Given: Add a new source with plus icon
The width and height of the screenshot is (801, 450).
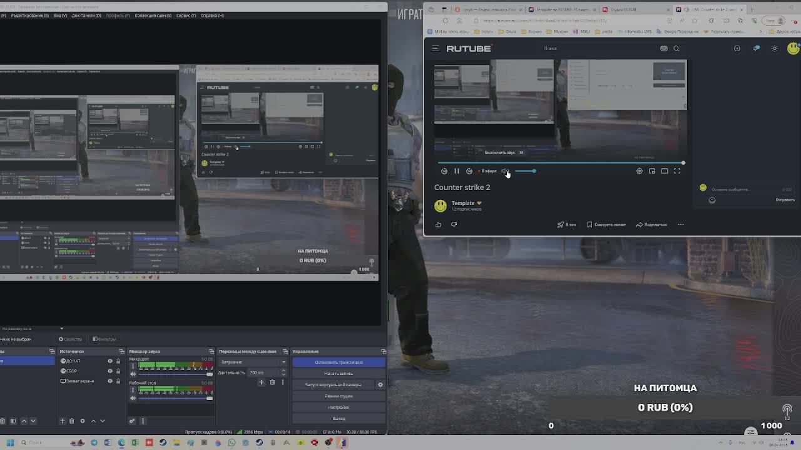Looking at the screenshot, I should 63,421.
